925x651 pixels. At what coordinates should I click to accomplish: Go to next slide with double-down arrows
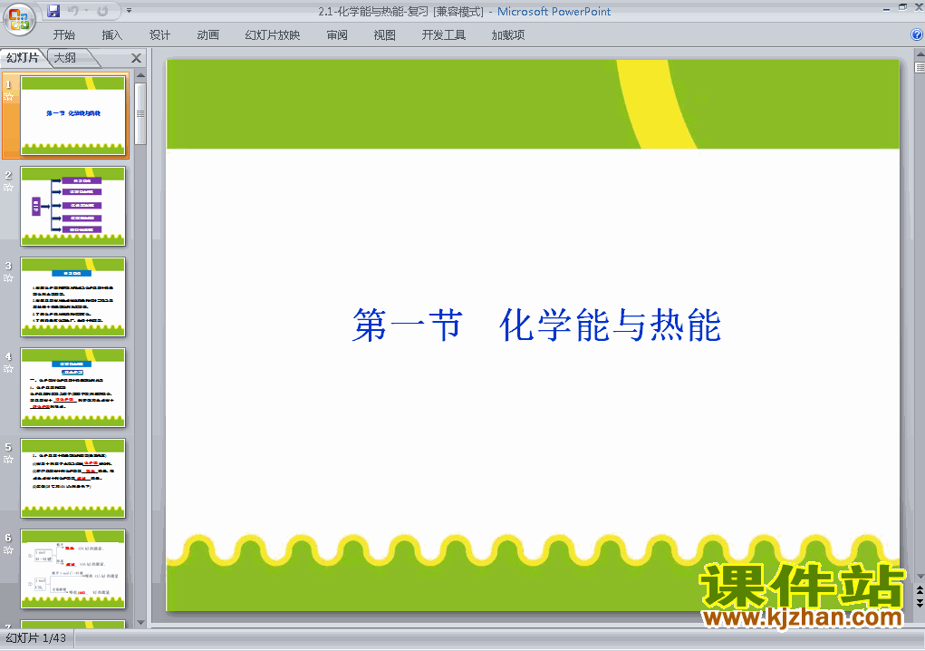pyautogui.click(x=920, y=603)
